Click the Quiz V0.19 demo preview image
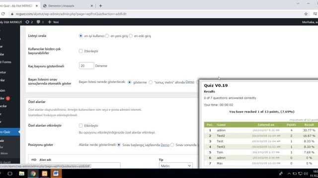Image resolution: width=318 pixels, height=178 pixels. click(x=258, y=124)
